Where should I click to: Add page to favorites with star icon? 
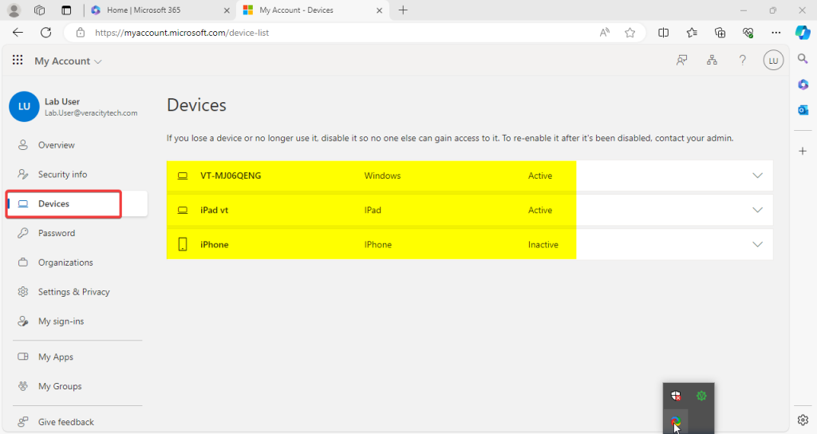click(x=630, y=33)
